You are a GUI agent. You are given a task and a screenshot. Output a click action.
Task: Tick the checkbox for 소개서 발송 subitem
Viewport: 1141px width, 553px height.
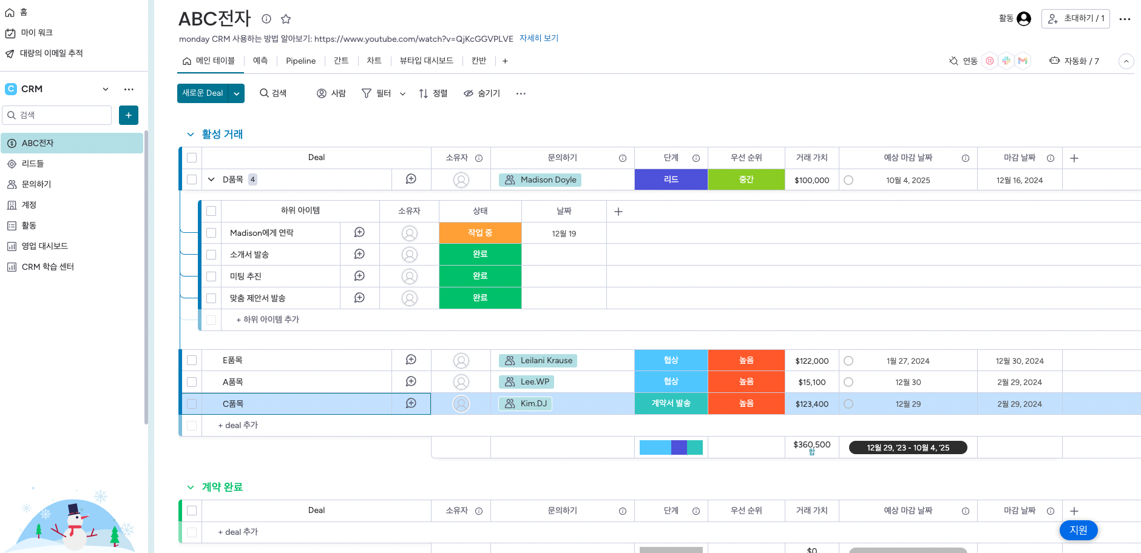pyautogui.click(x=211, y=255)
